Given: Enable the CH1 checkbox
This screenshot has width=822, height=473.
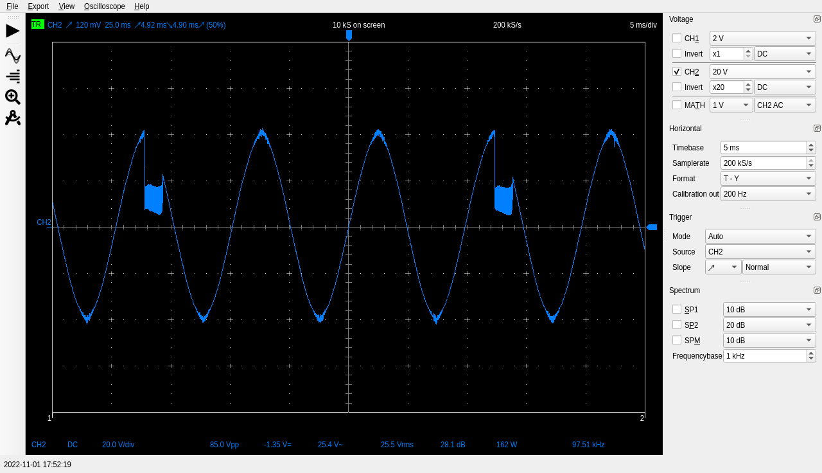Looking at the screenshot, I should point(677,38).
